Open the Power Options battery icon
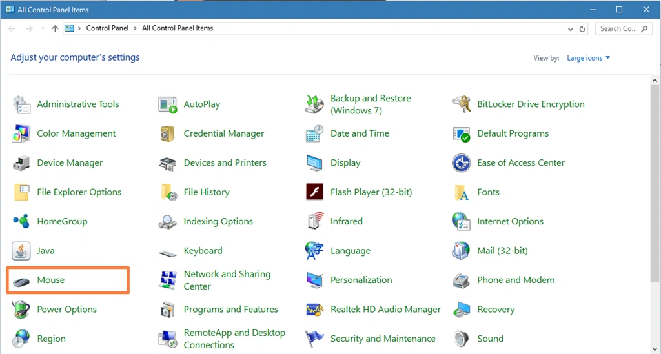This screenshot has width=661, height=354. point(21,310)
